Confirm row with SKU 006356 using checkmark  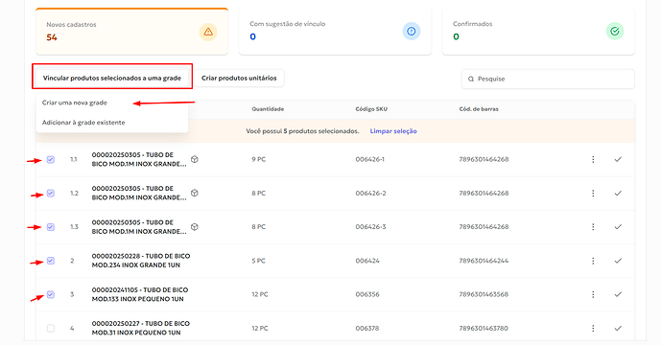tap(618, 294)
